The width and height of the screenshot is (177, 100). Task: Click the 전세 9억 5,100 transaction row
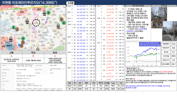(110, 27)
